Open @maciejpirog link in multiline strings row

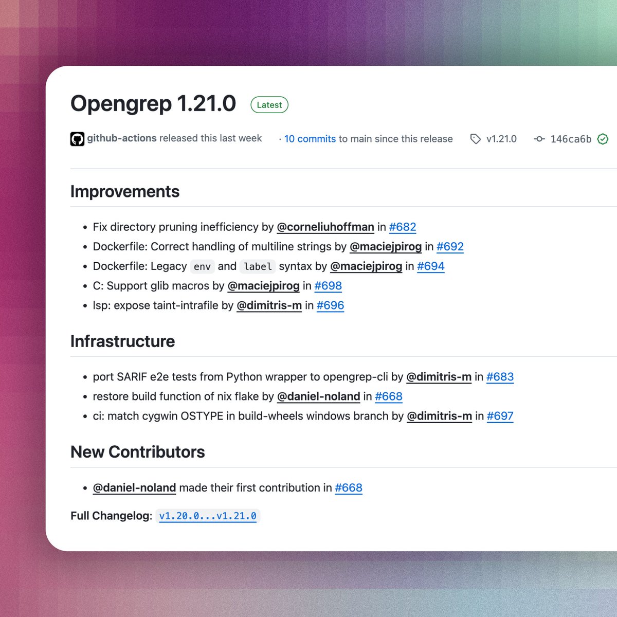click(x=386, y=246)
